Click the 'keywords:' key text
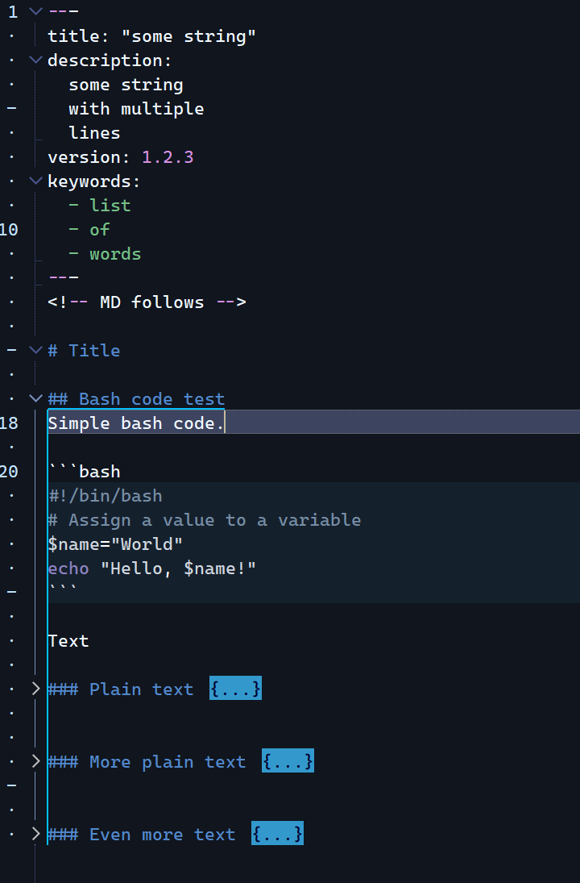The image size is (580, 883). 93,181
